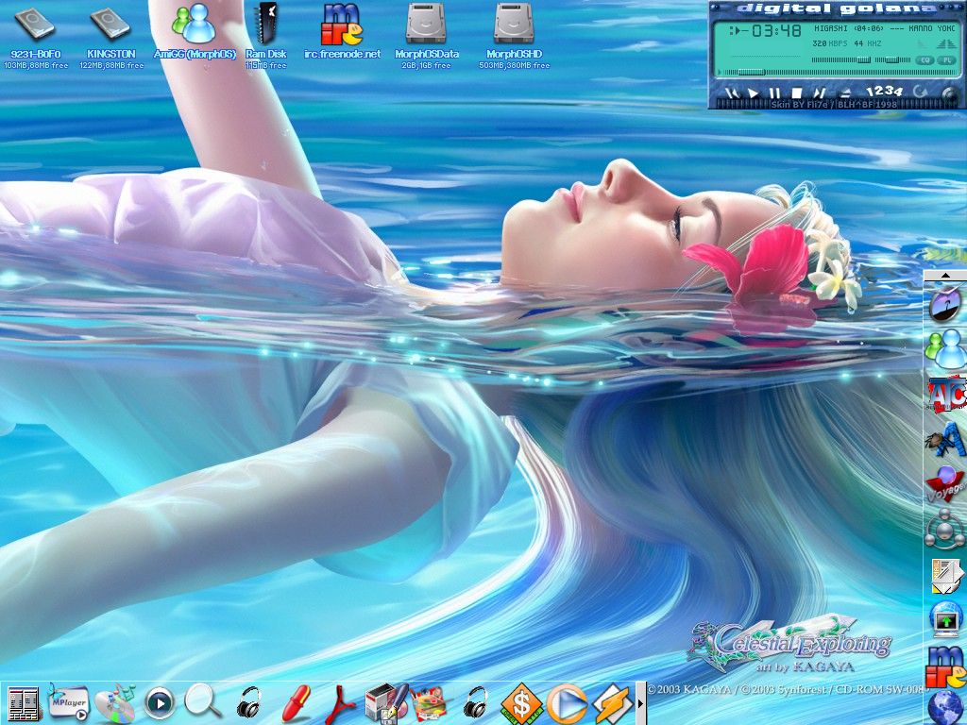Launch the orange circle play icon

point(567,703)
